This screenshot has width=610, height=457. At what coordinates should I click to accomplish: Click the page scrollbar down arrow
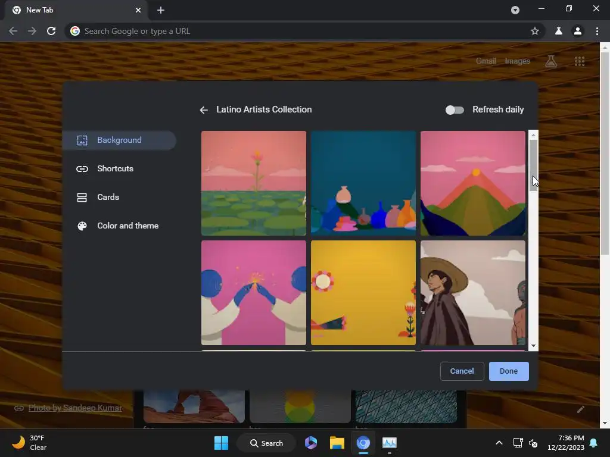click(605, 423)
